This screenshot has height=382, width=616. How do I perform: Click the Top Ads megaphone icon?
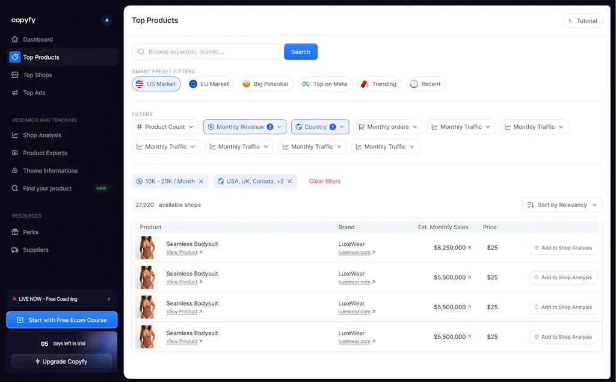point(15,93)
